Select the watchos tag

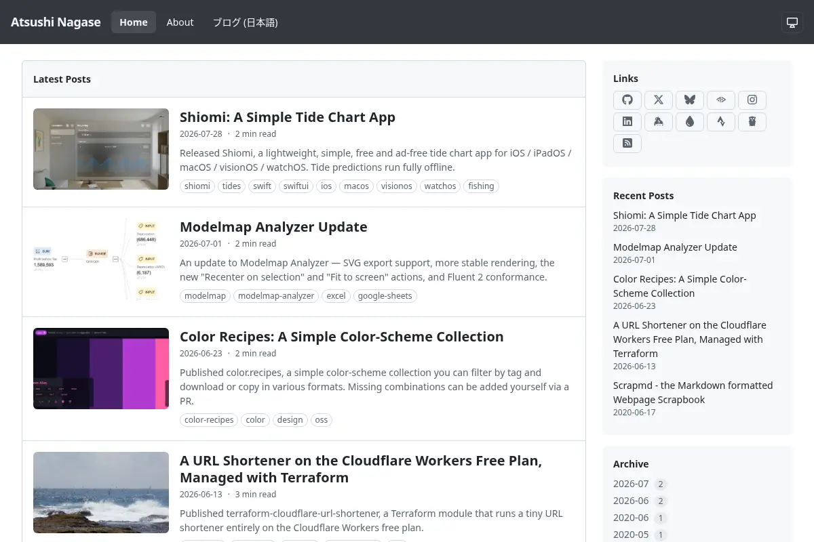pos(440,186)
